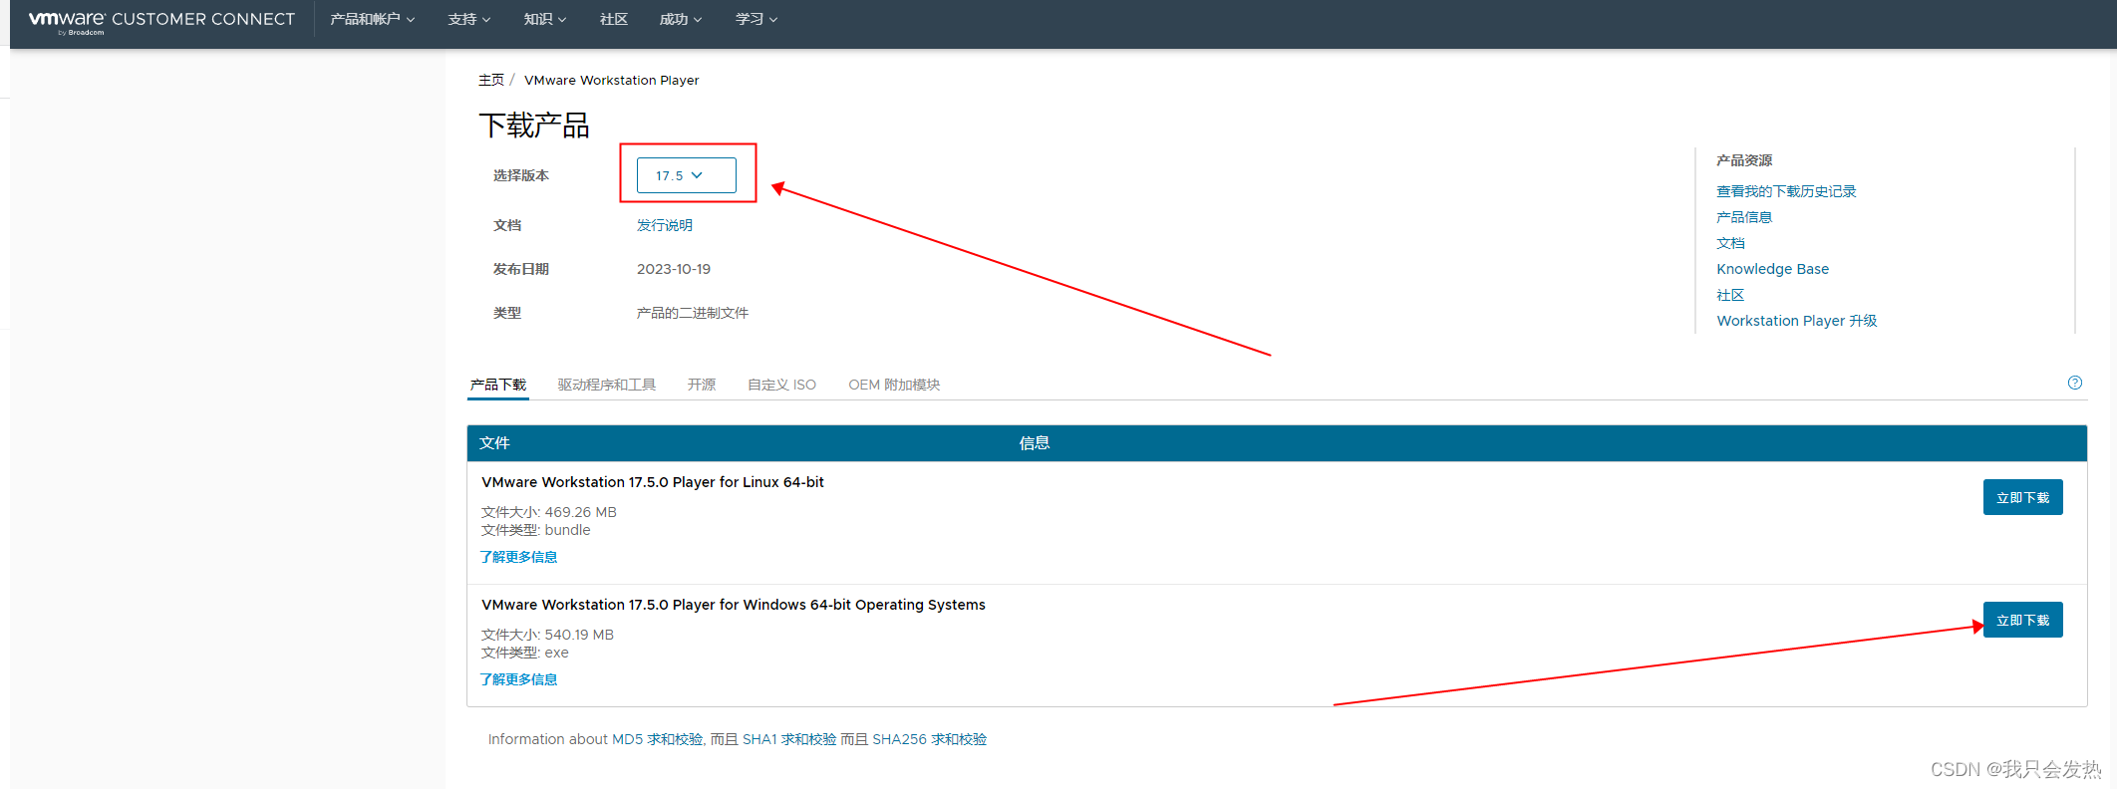
Task: Open the 产品信息 resource link
Action: coord(1744,217)
